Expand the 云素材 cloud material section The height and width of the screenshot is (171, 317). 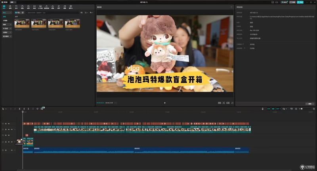pyautogui.click(x=7, y=32)
